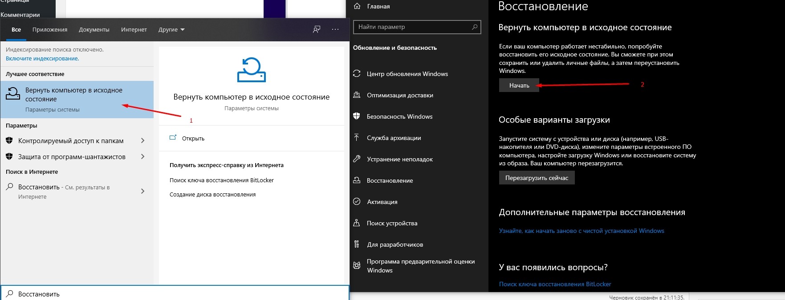Open the feedback icon in search header

point(317,30)
